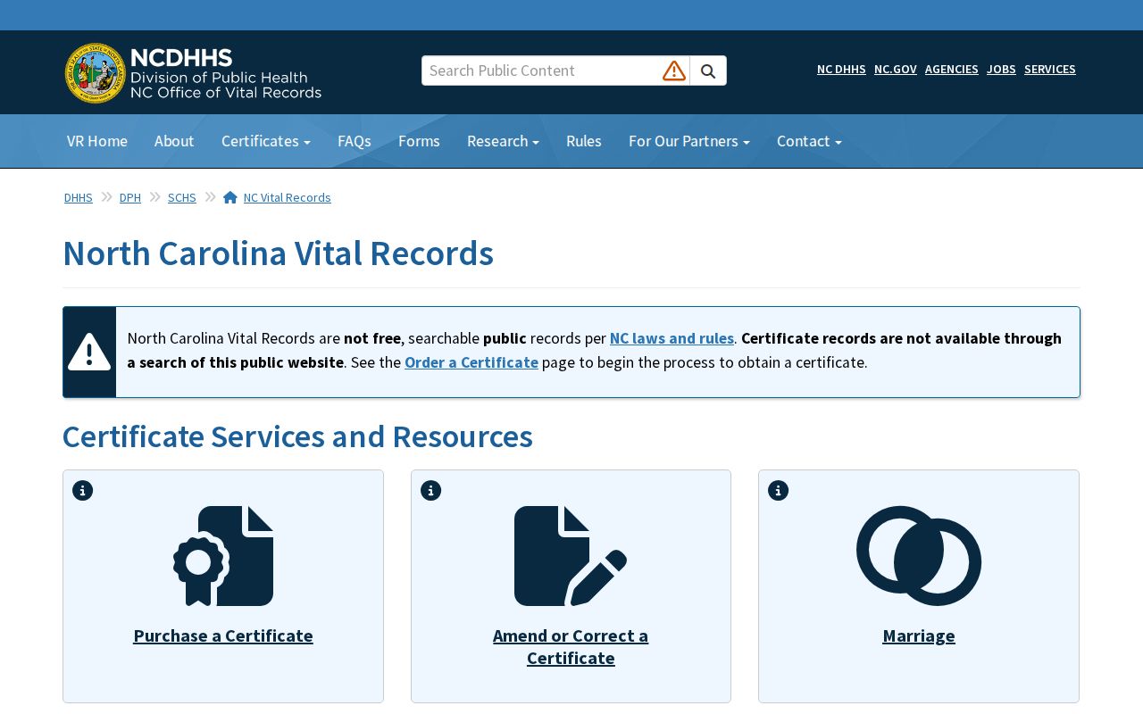Click the interlocking rings marriage icon

click(919, 556)
